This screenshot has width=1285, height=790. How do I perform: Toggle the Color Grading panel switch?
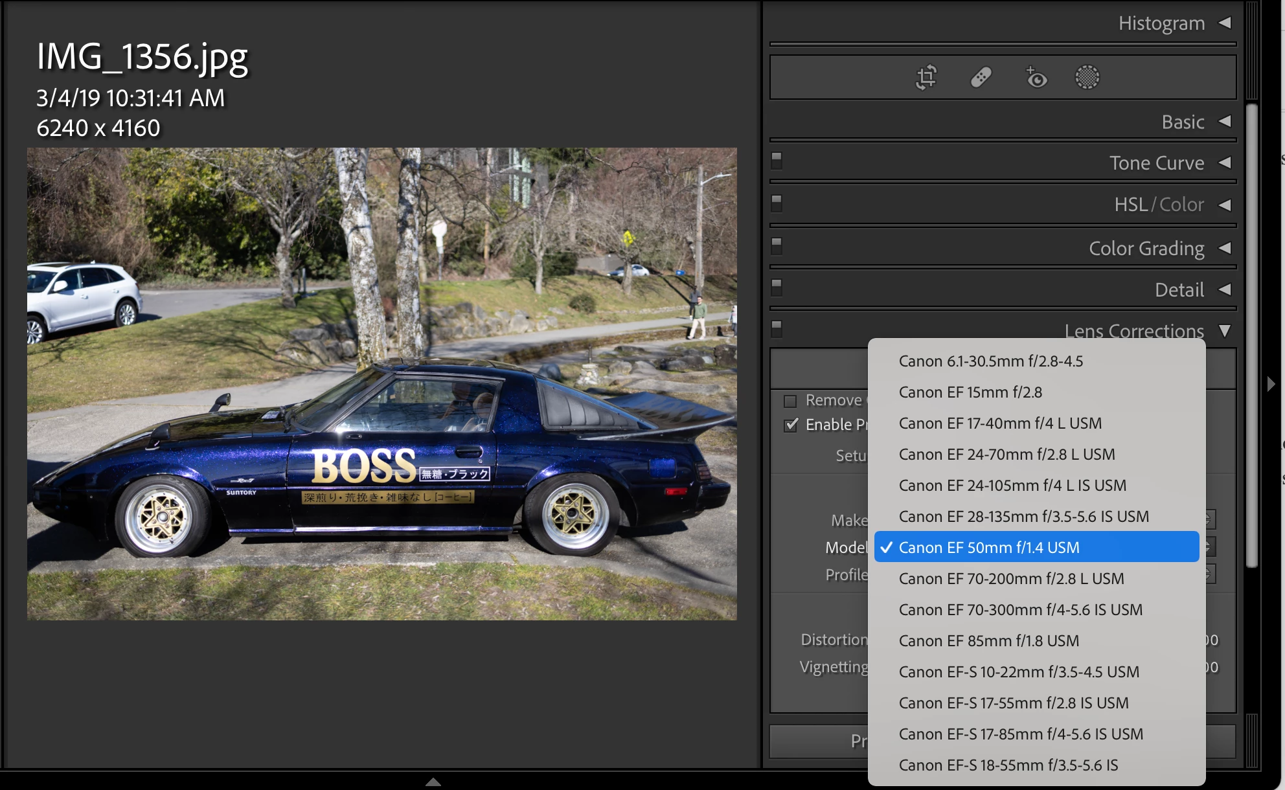(777, 245)
